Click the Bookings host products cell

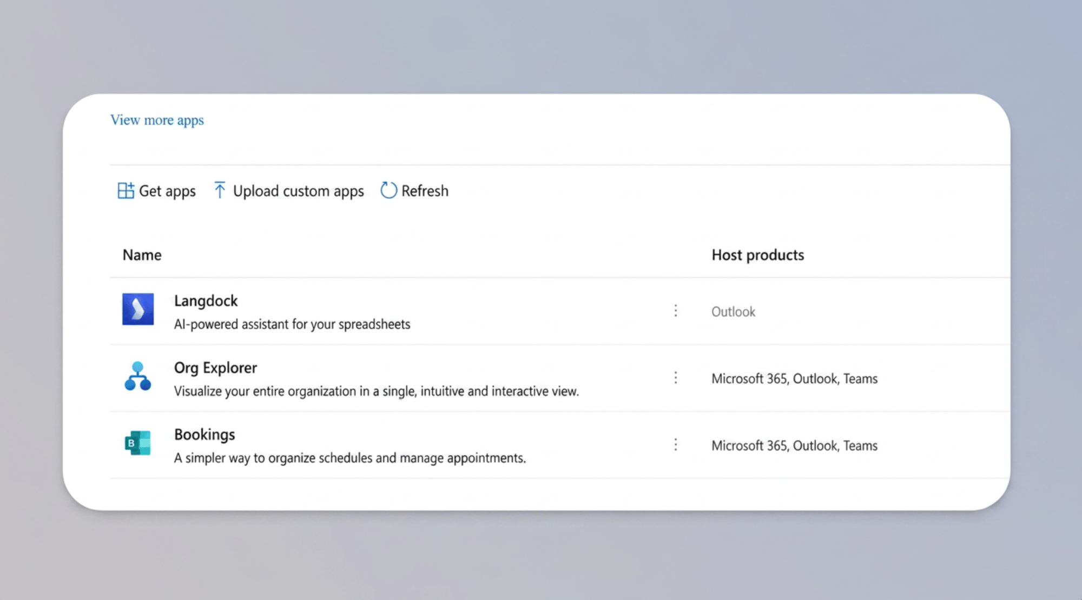pyautogui.click(x=794, y=446)
